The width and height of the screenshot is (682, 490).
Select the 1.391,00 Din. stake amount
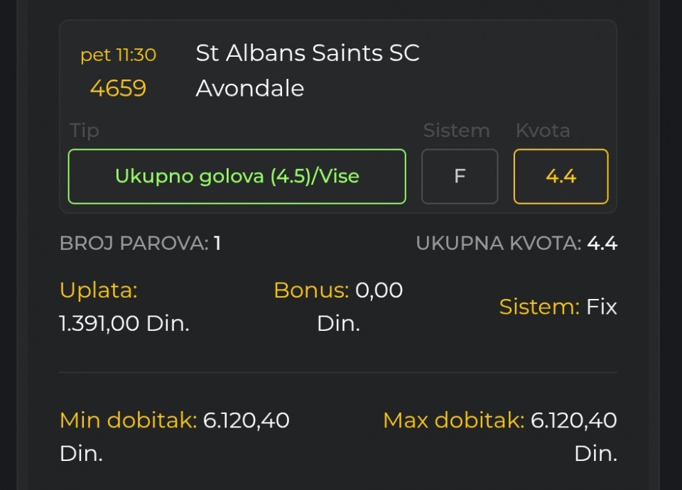click(124, 324)
